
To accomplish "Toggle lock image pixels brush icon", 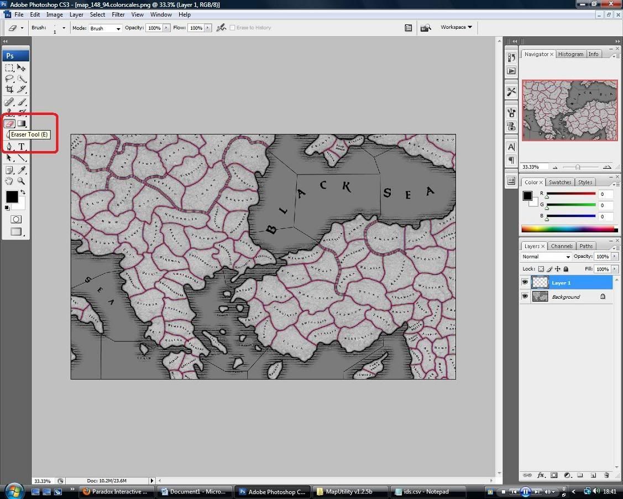I will click(549, 269).
